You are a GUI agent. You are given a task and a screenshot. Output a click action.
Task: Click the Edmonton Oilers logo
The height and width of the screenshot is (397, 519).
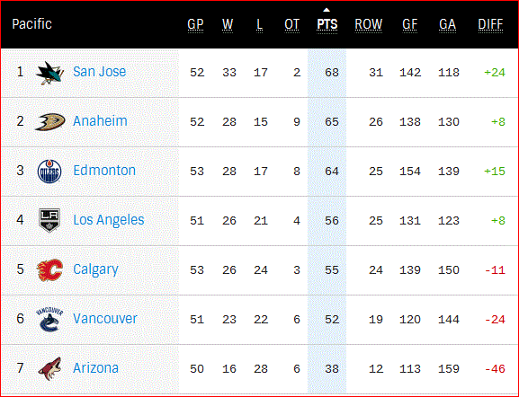coord(49,172)
